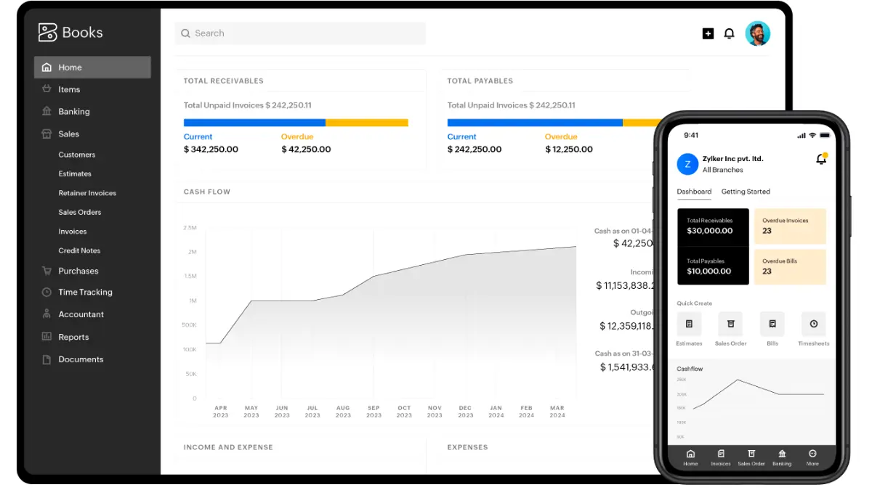Click the Search input field

coord(299,33)
